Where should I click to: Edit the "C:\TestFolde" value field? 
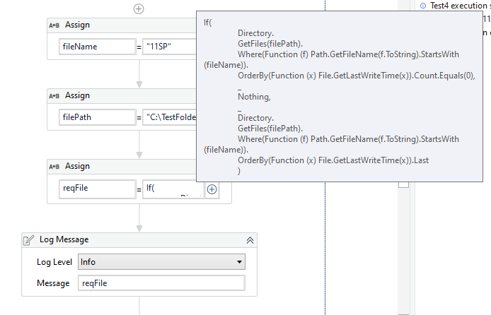[x=169, y=117]
